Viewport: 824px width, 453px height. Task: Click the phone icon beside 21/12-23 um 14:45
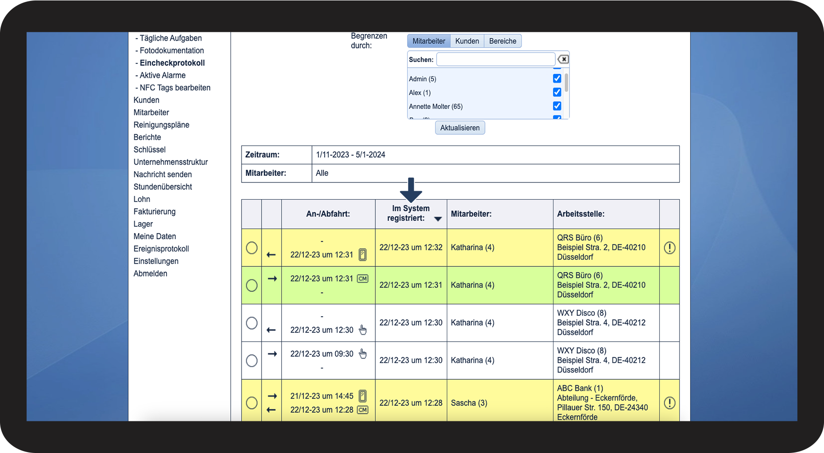(x=362, y=396)
